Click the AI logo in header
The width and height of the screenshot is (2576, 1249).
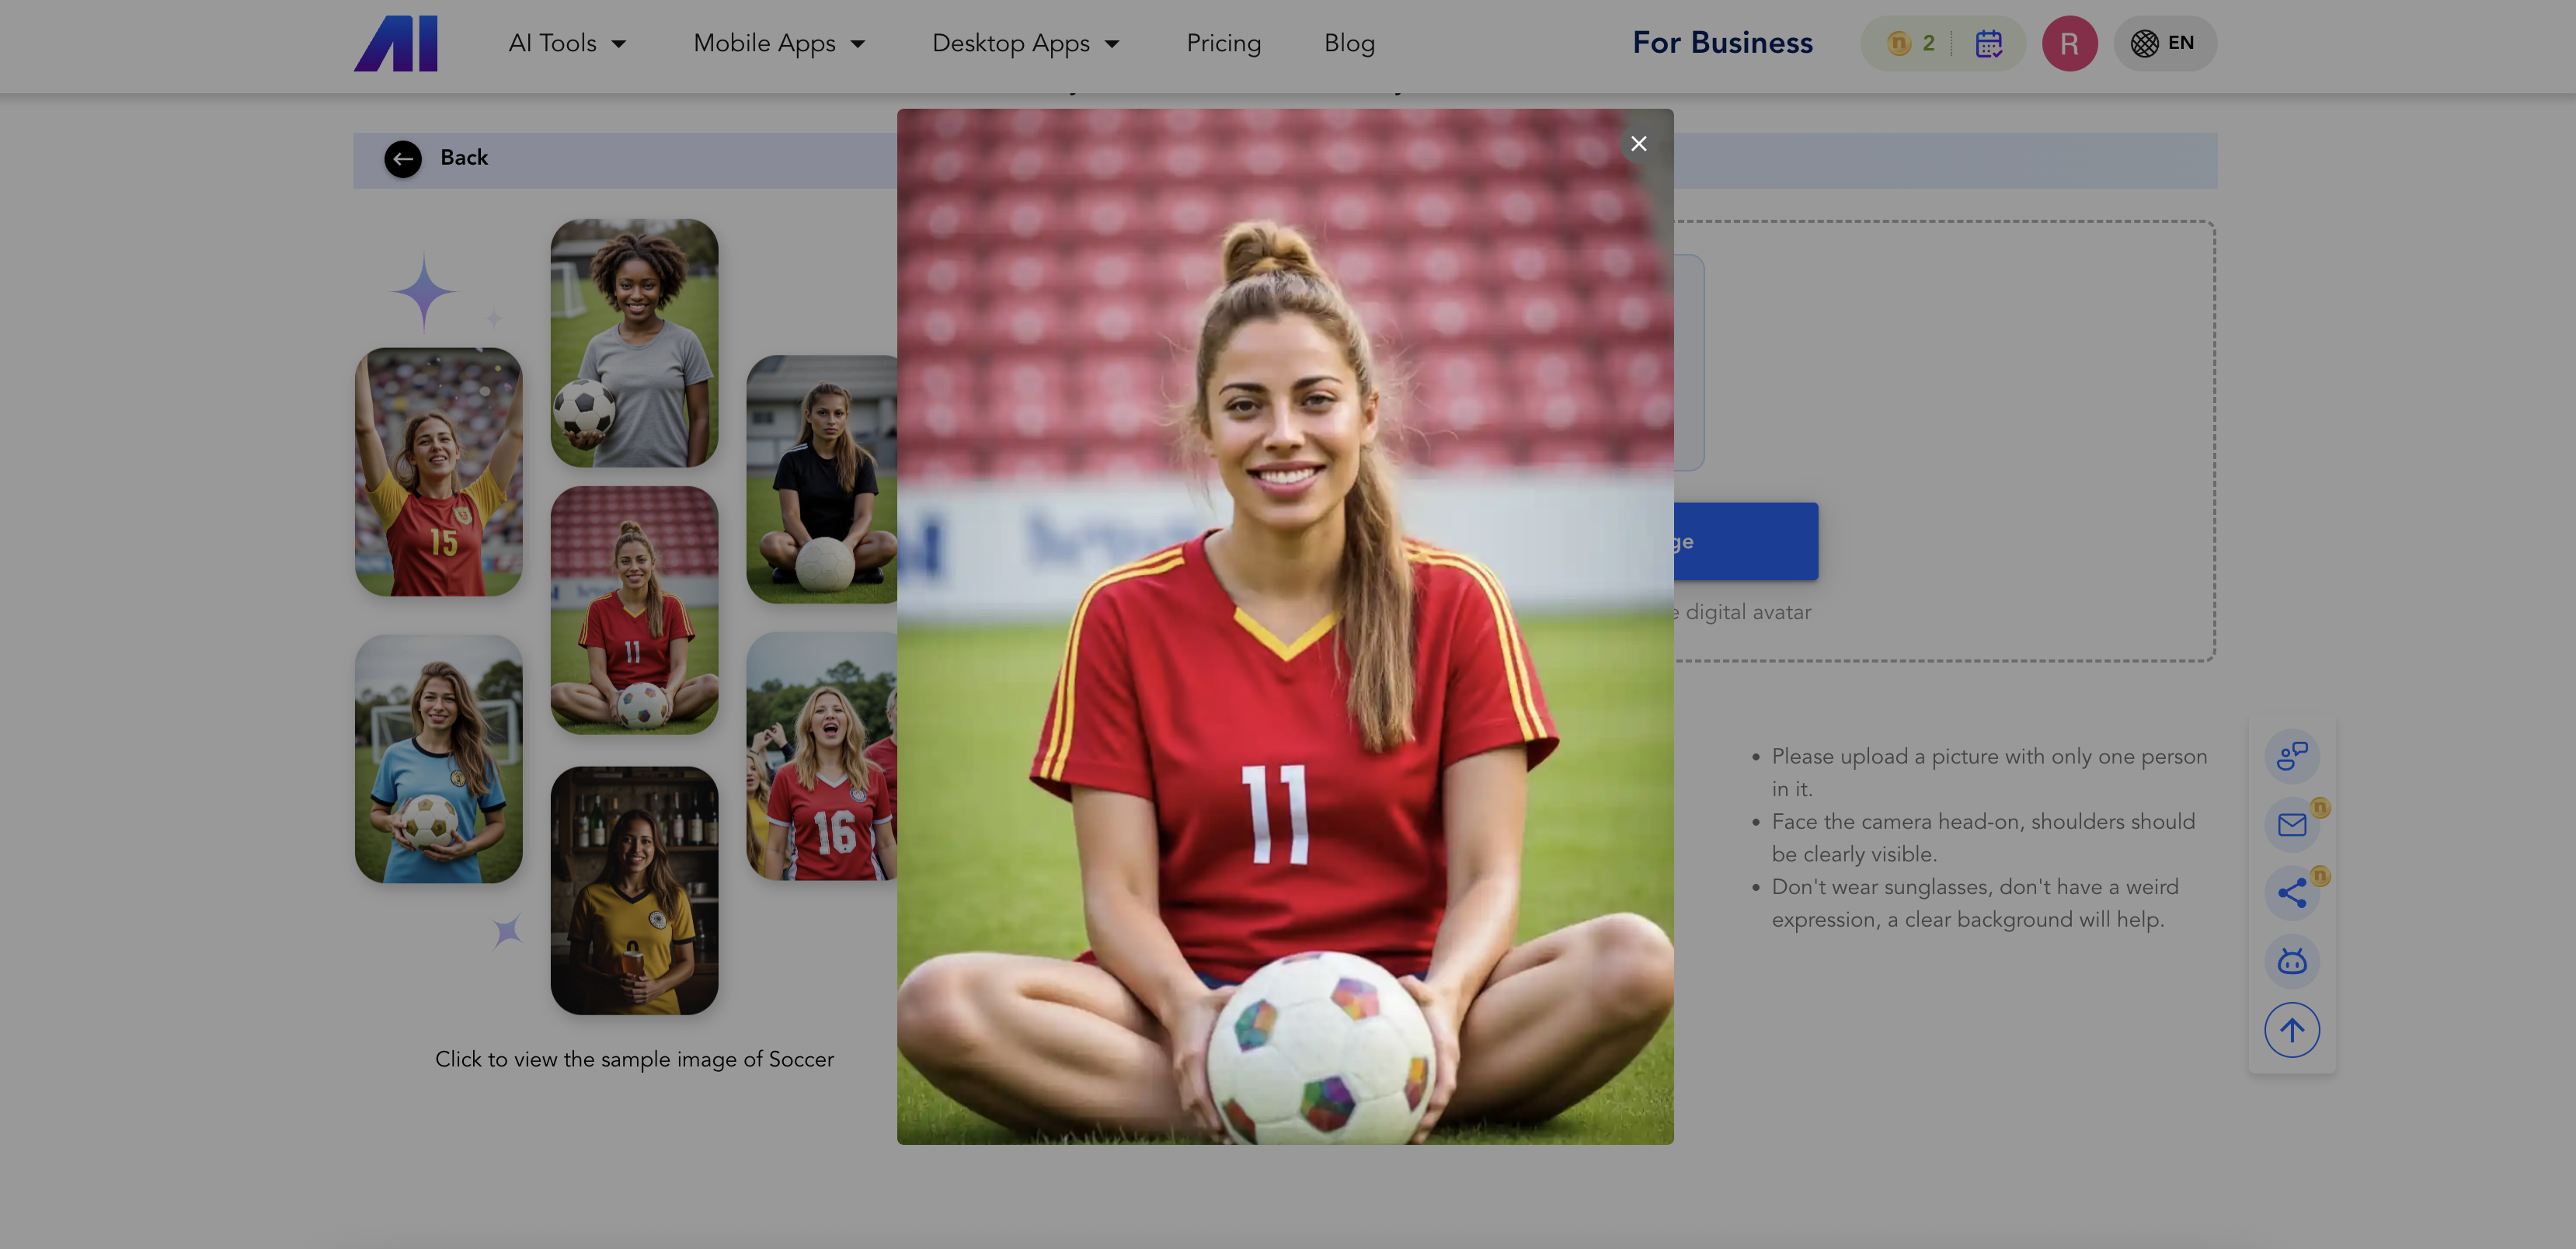click(x=396, y=43)
